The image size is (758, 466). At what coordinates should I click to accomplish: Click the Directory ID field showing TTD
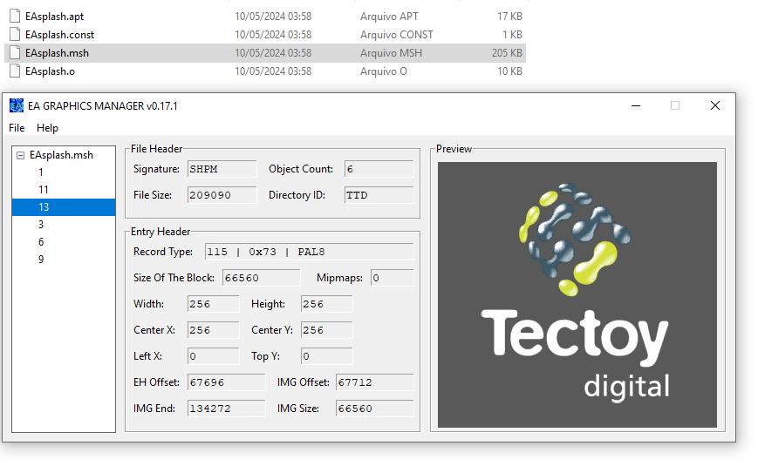click(x=379, y=195)
